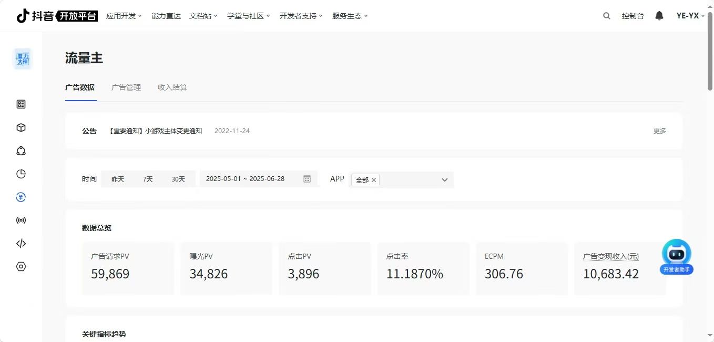Open the overview list icon in sidebar
Image resolution: width=714 pixels, height=342 pixels.
(21, 104)
